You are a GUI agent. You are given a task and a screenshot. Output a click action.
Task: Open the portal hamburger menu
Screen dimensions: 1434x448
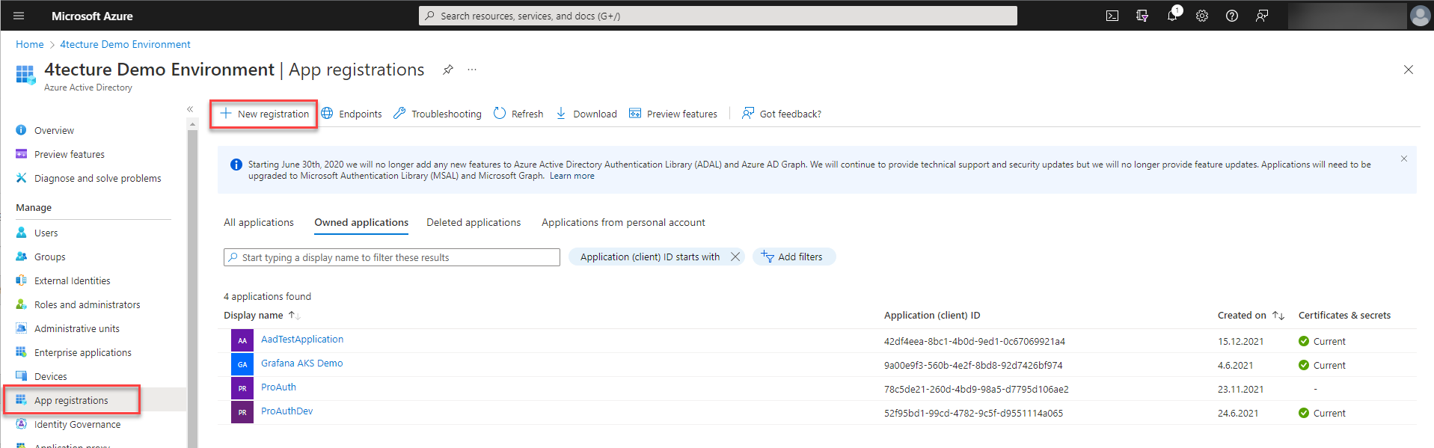19,16
